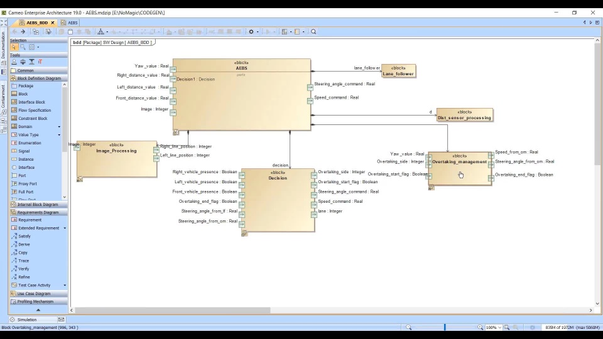Toggle the Block Definition Diagram palette group
This screenshot has width=603, height=339.
tap(38, 78)
